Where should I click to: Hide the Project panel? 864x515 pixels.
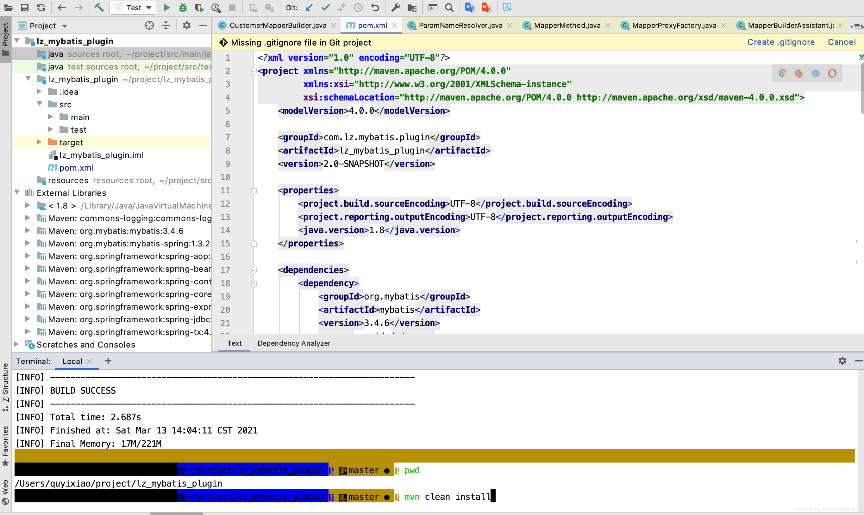point(203,25)
